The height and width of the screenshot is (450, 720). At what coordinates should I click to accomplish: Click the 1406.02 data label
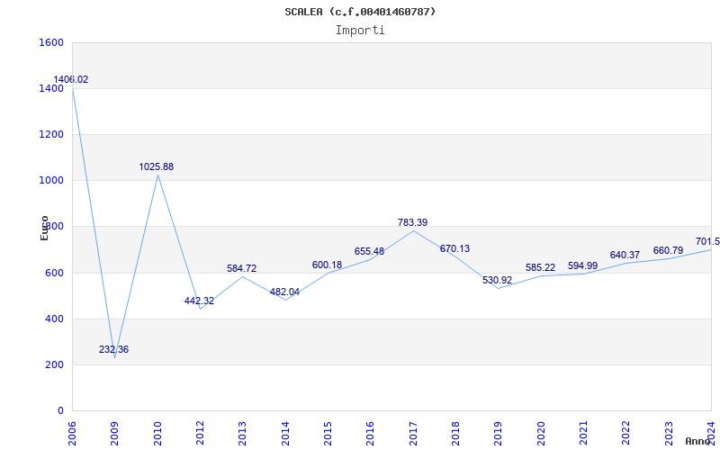coord(71,79)
